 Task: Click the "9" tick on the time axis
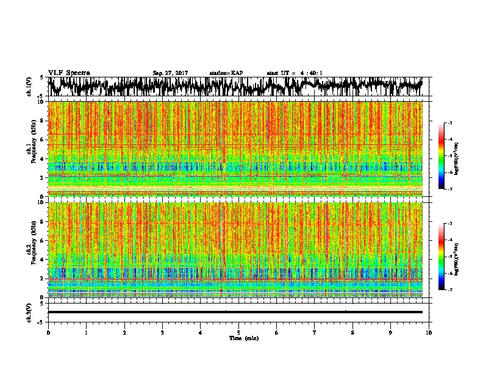390,333
